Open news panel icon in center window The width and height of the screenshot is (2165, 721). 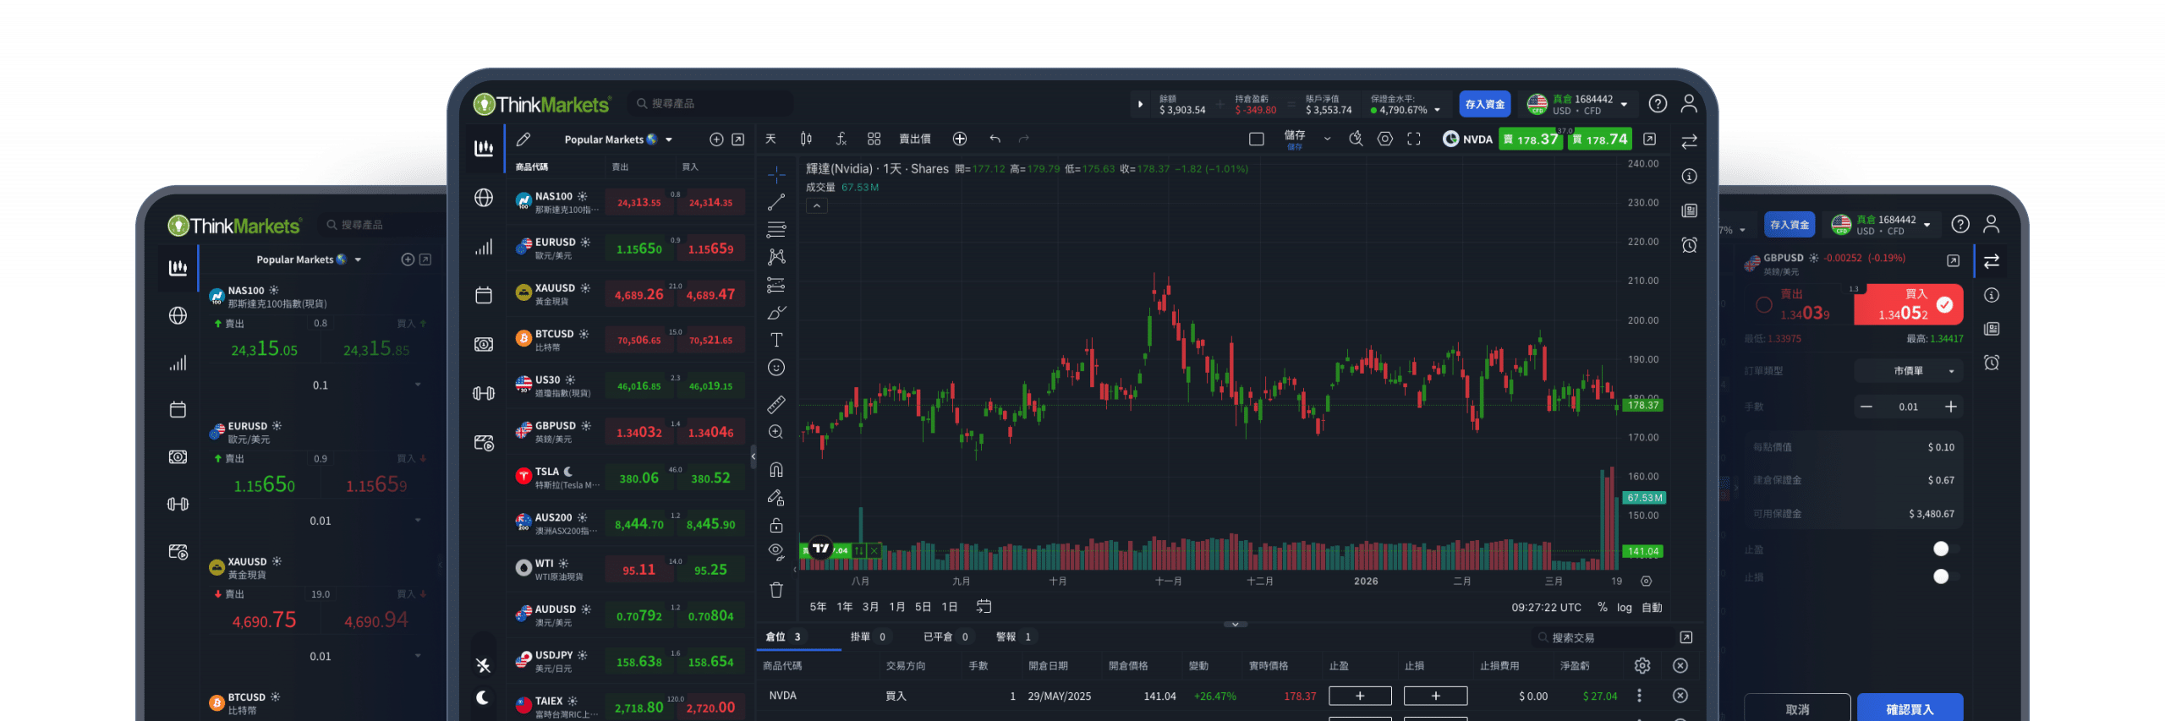1690,210
